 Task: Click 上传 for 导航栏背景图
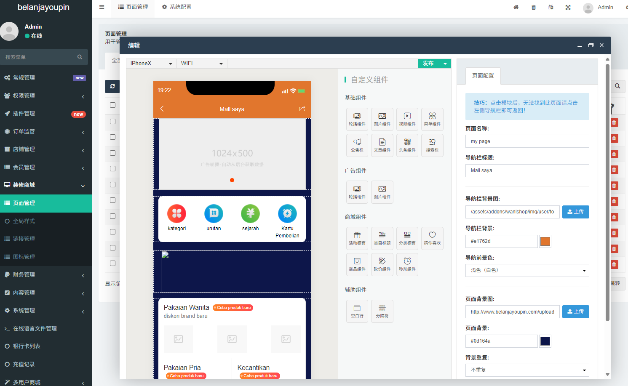click(575, 212)
